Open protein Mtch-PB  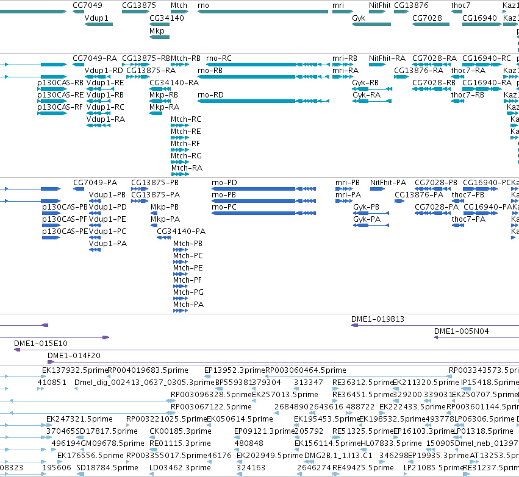pos(188,244)
